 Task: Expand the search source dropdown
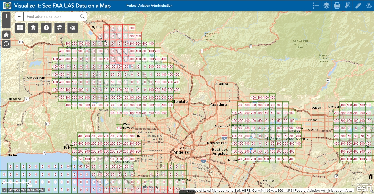click(19, 16)
